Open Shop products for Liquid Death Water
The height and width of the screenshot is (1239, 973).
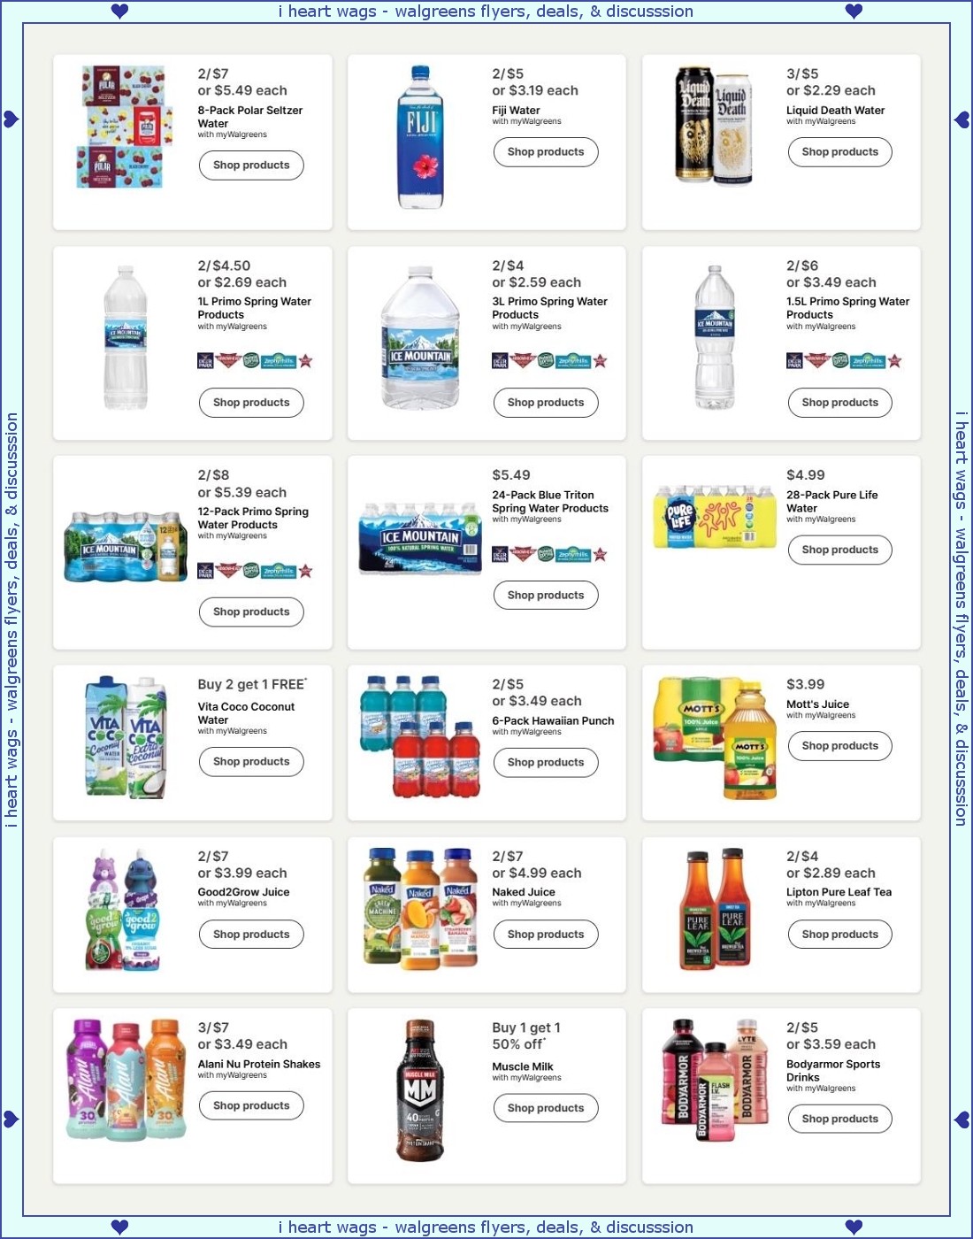click(840, 152)
